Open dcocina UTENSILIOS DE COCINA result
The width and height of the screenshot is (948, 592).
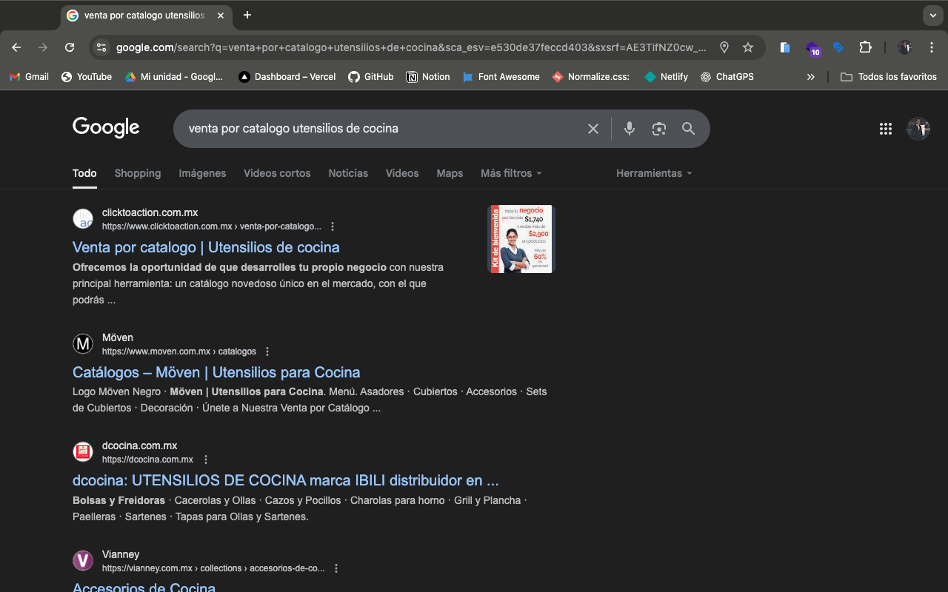285,480
